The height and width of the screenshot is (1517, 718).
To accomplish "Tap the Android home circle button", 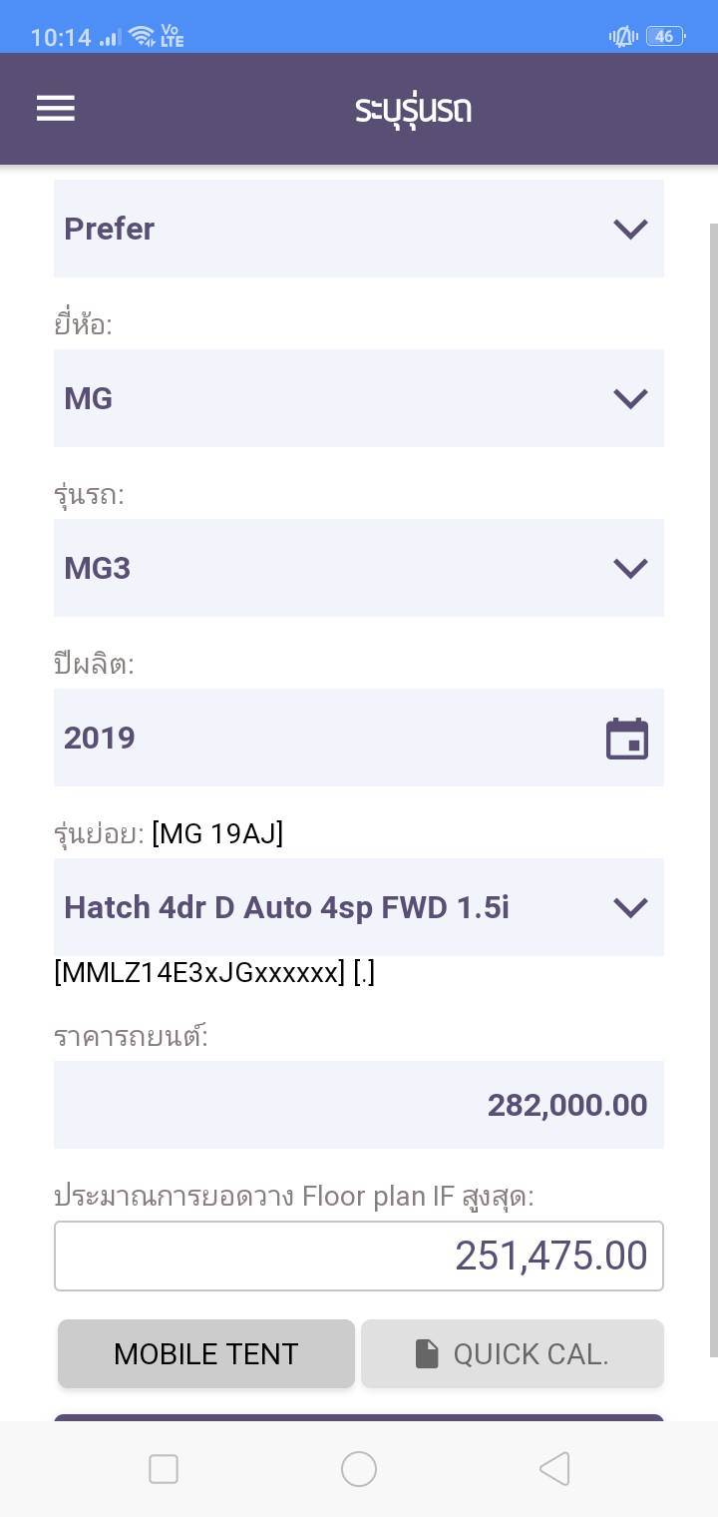I will click(x=359, y=1469).
